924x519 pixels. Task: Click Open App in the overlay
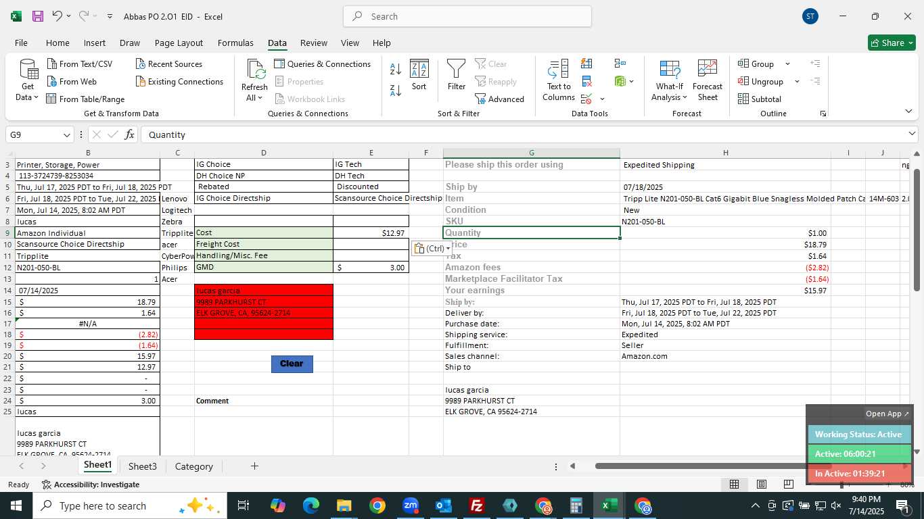click(x=887, y=414)
